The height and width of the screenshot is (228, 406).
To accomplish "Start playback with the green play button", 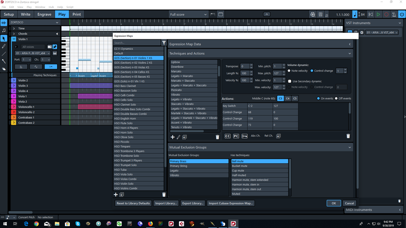I will coord(378,14).
